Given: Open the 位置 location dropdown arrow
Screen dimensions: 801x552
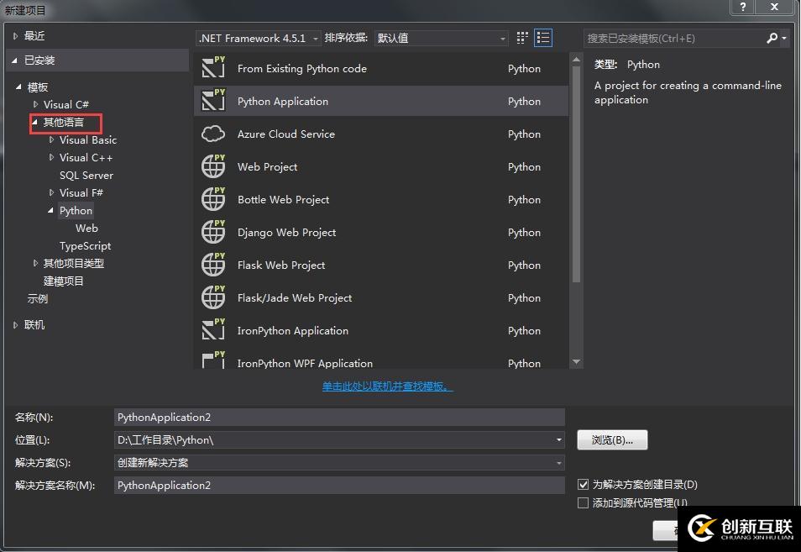Looking at the screenshot, I should click(559, 439).
